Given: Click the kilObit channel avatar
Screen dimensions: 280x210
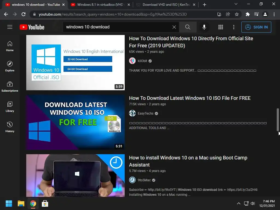Looking at the screenshot, I should [132, 61].
